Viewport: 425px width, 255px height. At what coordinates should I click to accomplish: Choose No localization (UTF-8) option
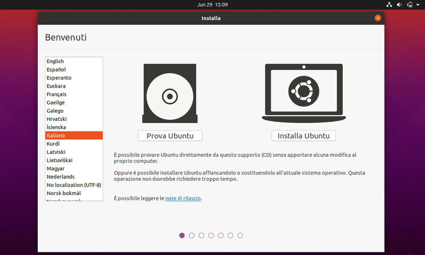click(x=73, y=185)
